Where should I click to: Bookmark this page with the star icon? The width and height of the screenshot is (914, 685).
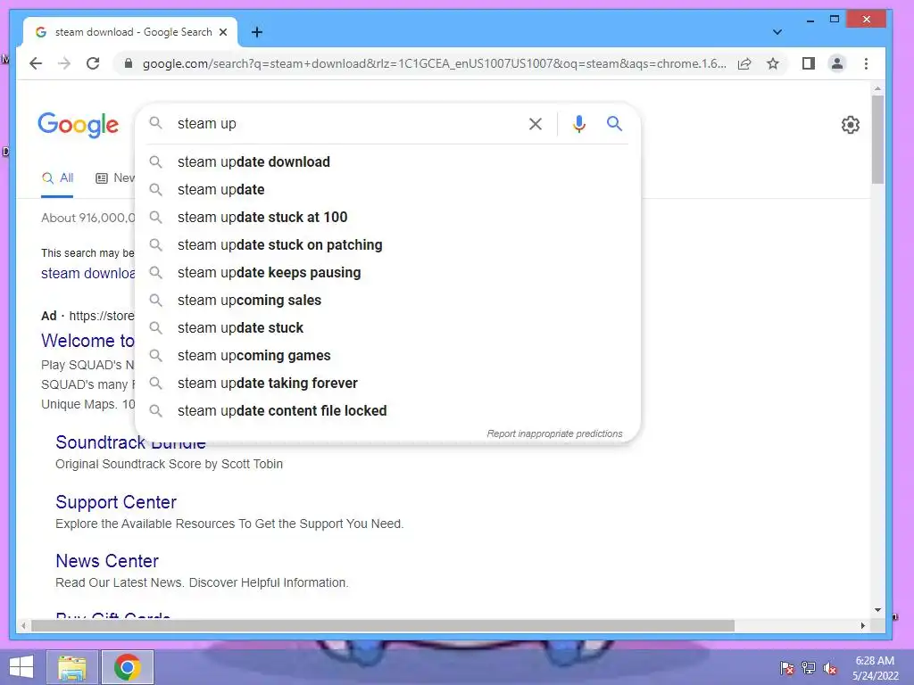click(x=773, y=63)
